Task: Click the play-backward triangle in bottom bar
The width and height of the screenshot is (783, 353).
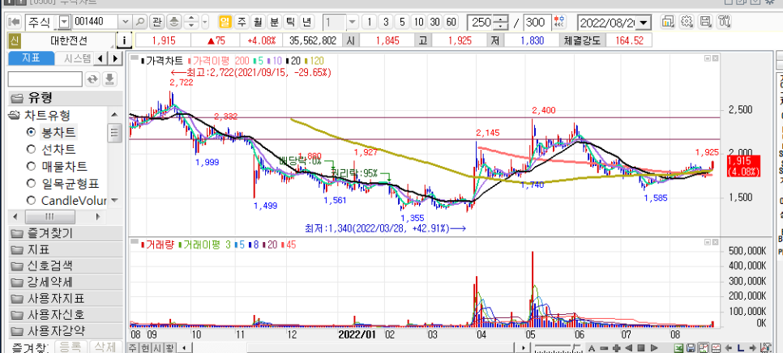Action: click(629, 347)
